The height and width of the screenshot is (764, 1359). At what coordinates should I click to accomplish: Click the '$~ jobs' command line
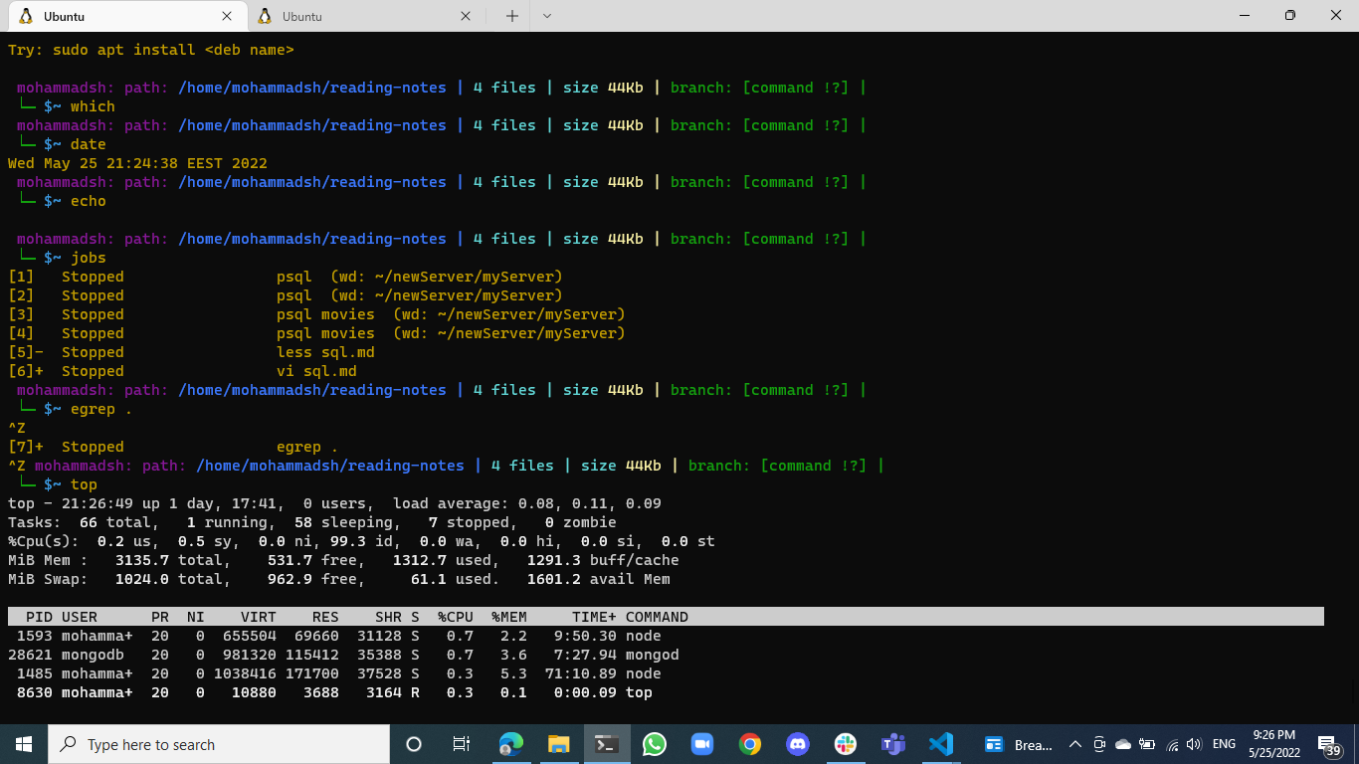pyautogui.click(x=63, y=258)
